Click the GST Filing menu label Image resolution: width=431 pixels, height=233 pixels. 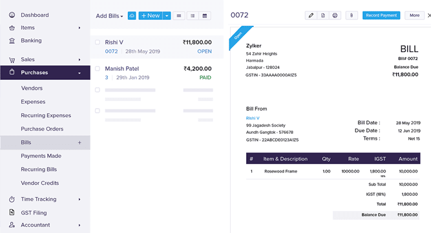click(x=34, y=213)
